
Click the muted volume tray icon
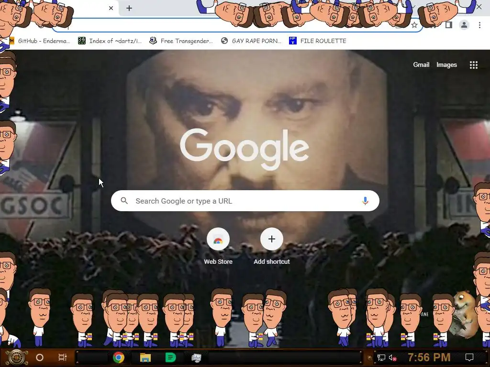[x=392, y=357]
